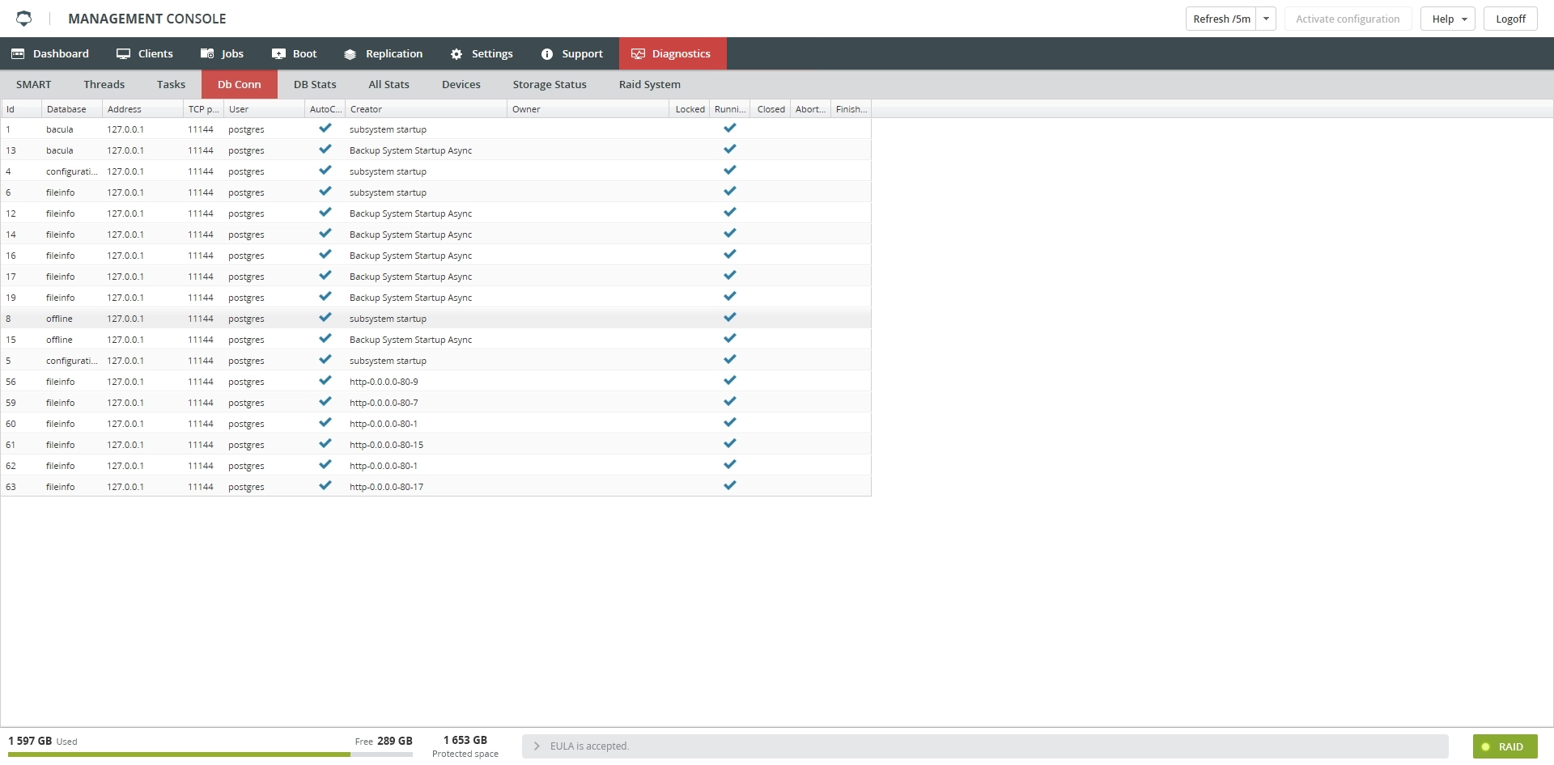Click the Running checkmark for connection Id 63
1554x765 pixels.
[730, 485]
